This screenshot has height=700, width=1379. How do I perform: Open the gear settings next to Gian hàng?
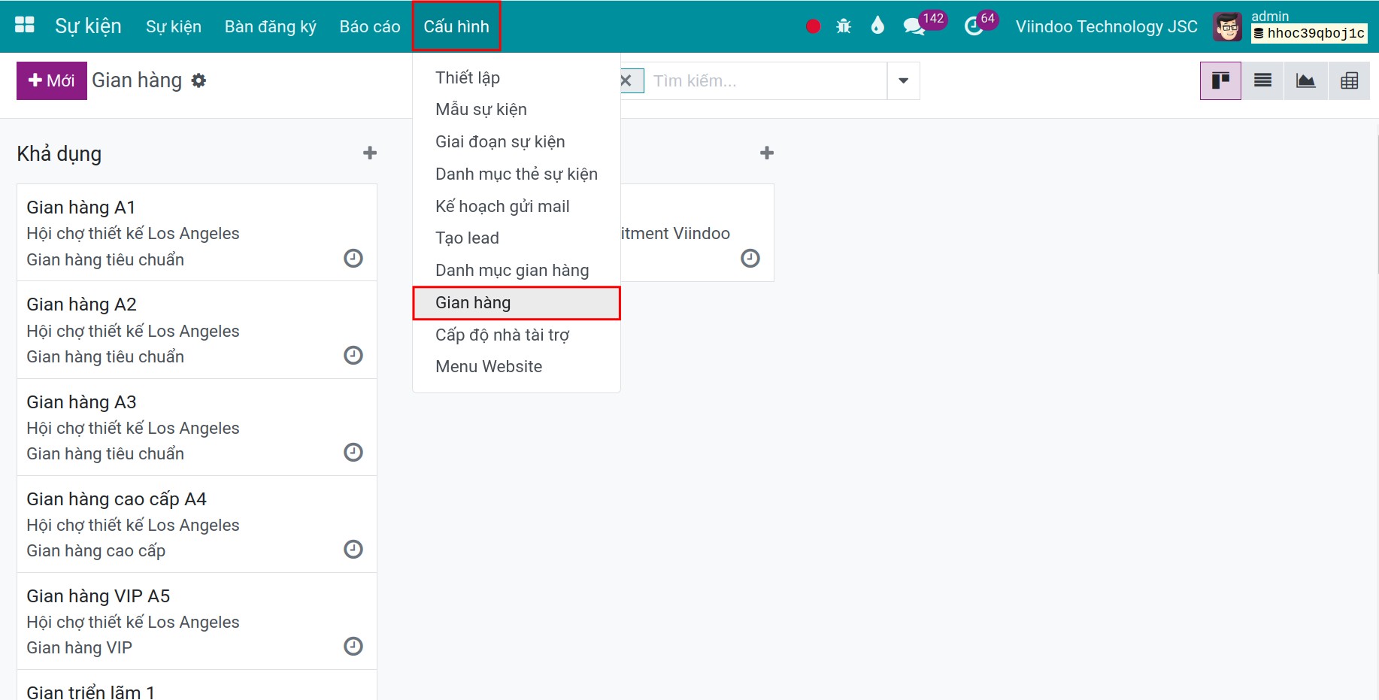pyautogui.click(x=199, y=80)
